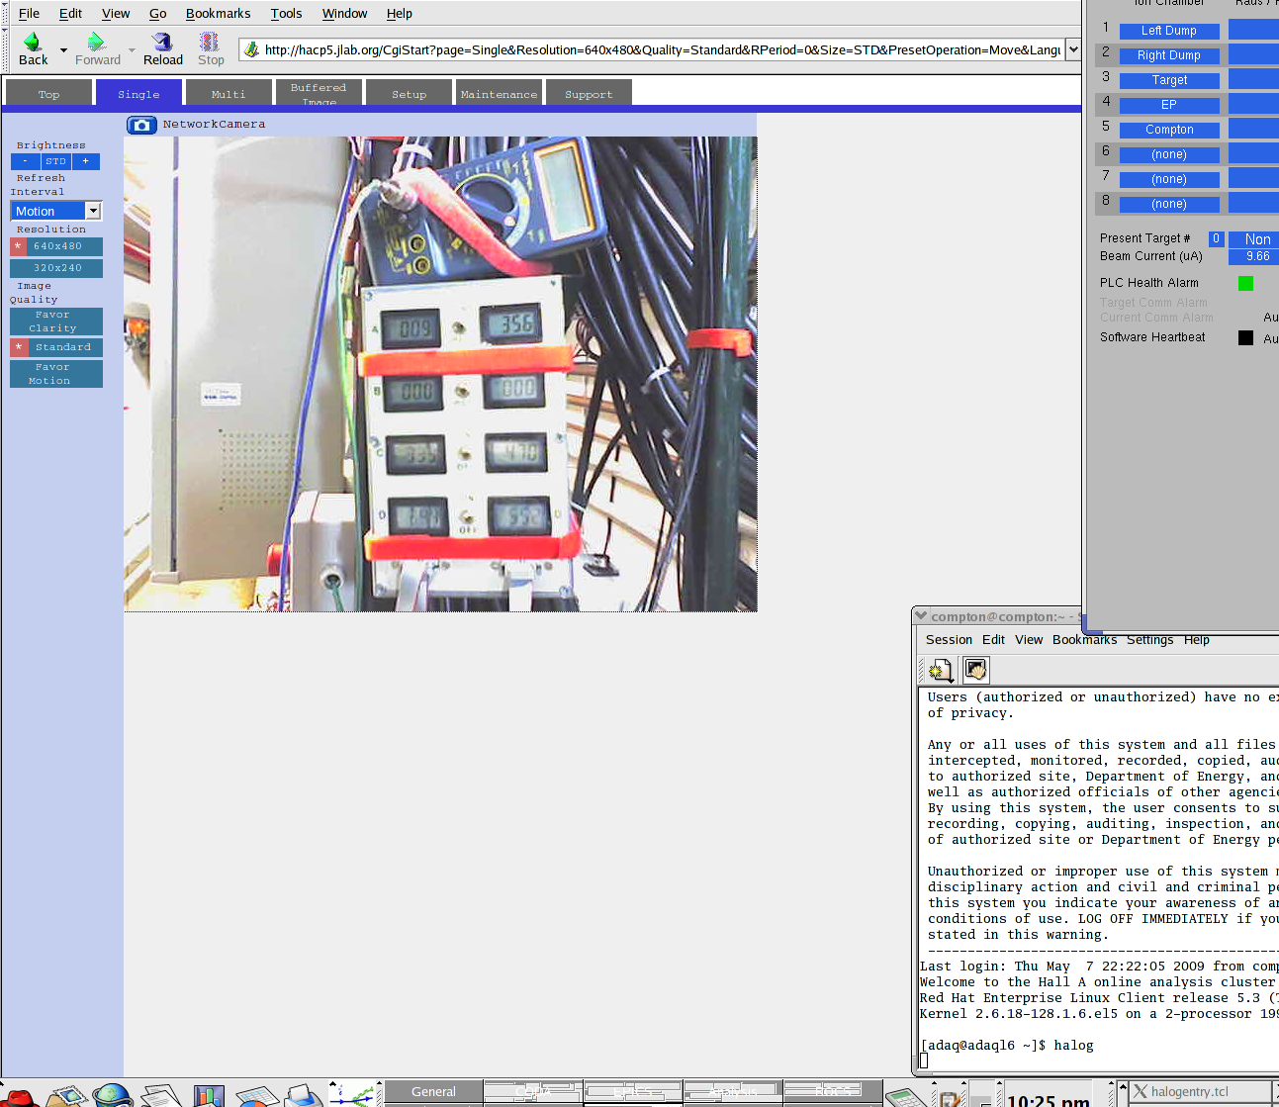Open the Maintenance tab
The width and height of the screenshot is (1279, 1107).
pyautogui.click(x=499, y=93)
